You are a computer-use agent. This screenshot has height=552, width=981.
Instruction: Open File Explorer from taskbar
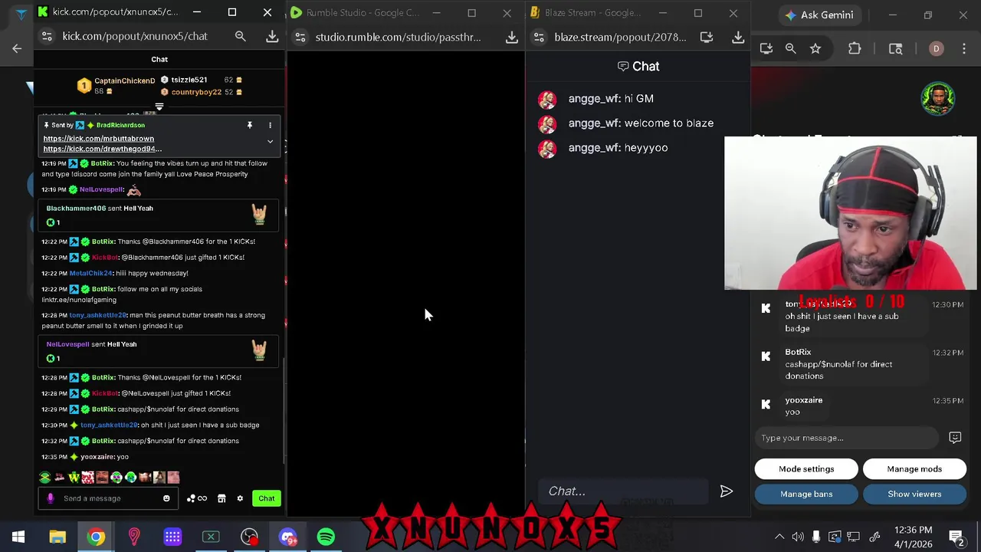point(57,537)
